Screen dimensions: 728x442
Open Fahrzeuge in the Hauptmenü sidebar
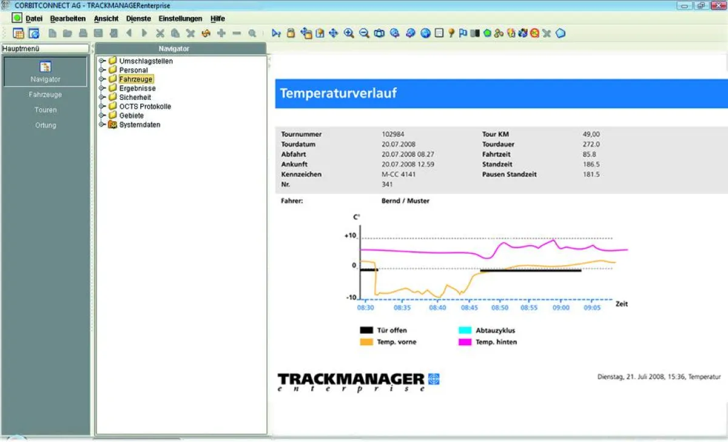[x=45, y=94]
